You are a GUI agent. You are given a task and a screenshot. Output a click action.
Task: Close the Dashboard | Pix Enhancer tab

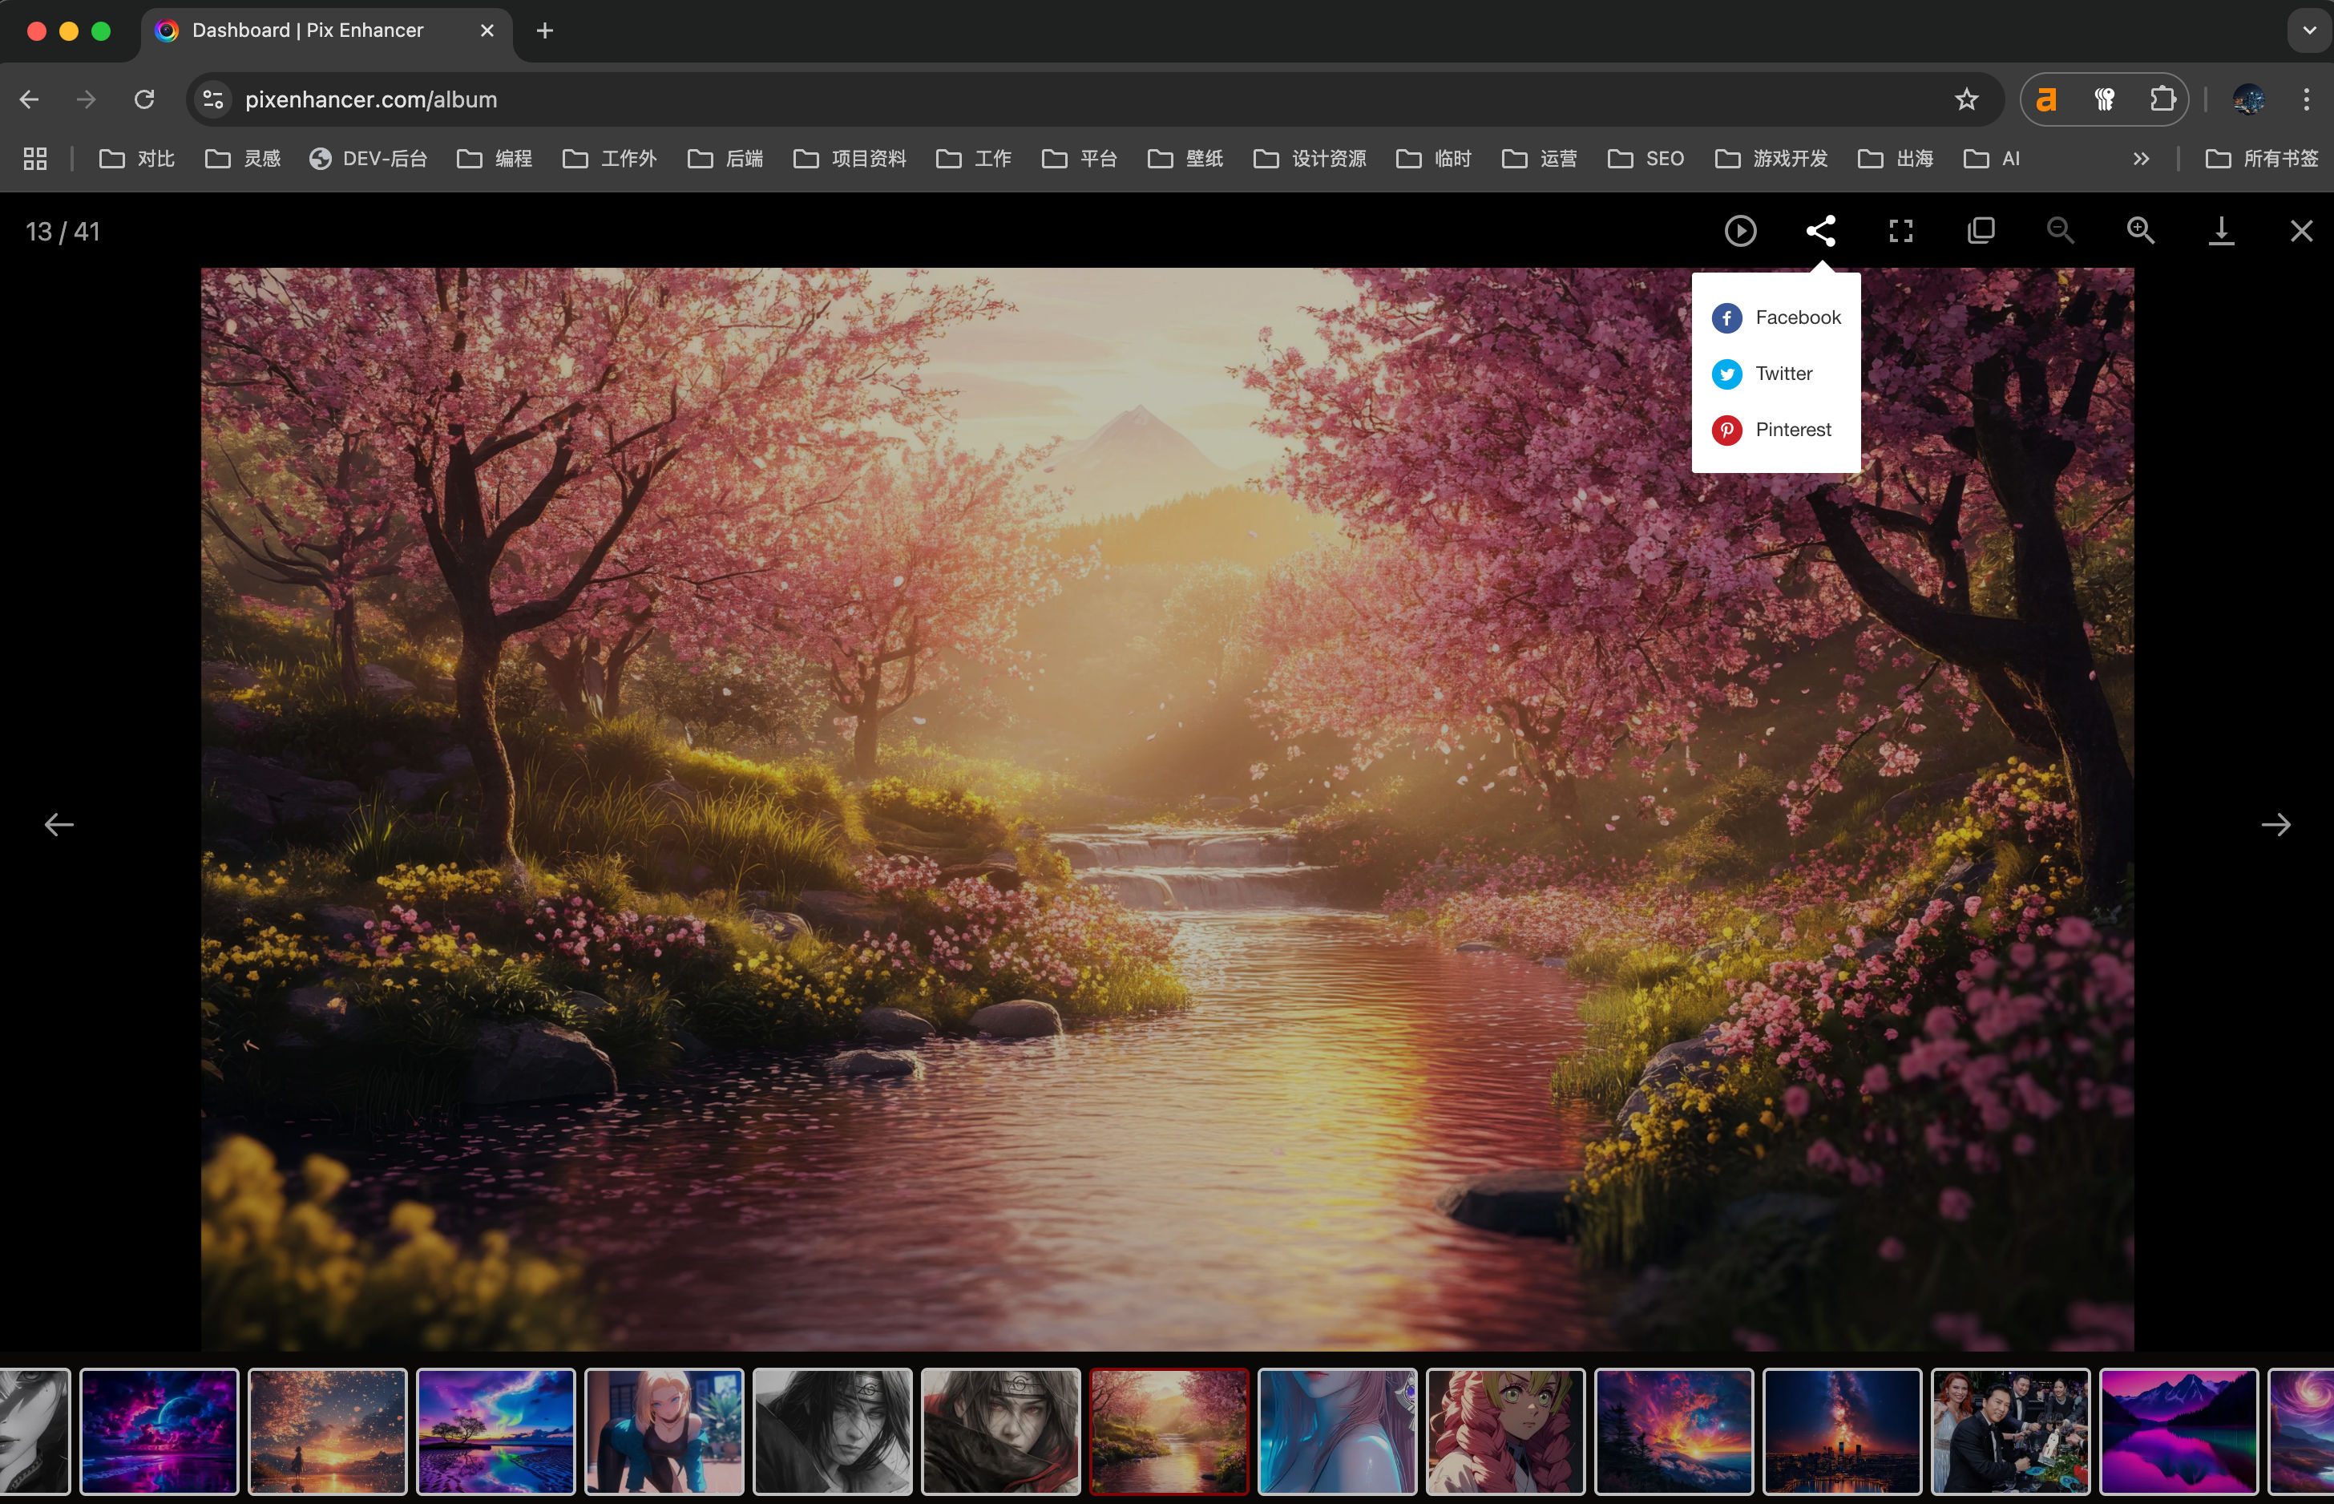[x=487, y=30]
